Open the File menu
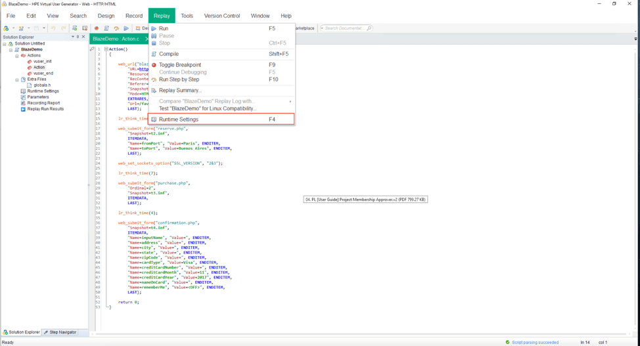 tap(11, 16)
